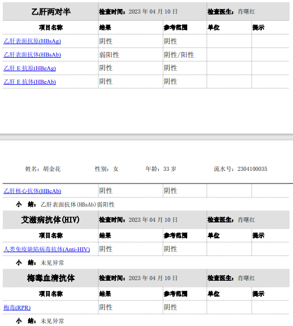Click the page break divider bar
The image size is (293, 326).
[146, 137]
